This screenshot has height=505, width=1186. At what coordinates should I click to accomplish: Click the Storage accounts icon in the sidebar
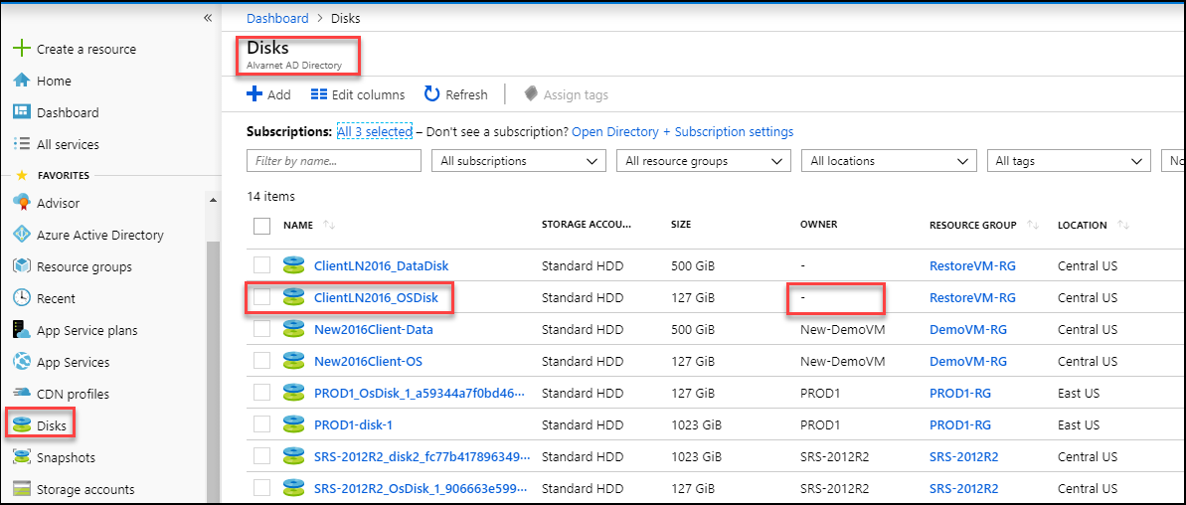point(22,489)
